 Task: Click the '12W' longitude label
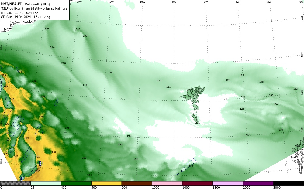[111, 2]
